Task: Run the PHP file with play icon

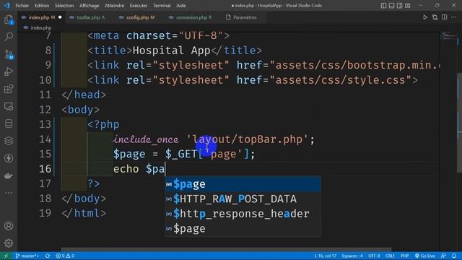Action: tap(425, 17)
